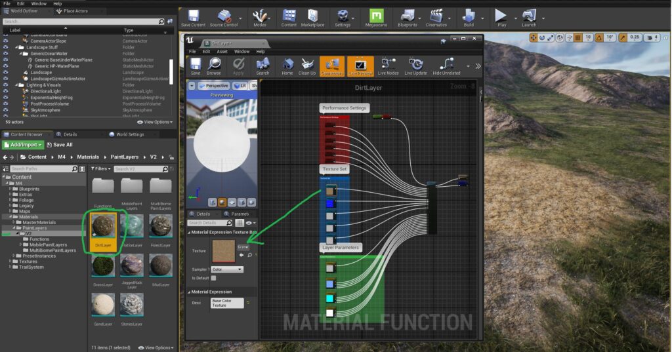Screen dimensions: 672x352
Task: Click Clean Up in material editor
Action: tap(307, 66)
